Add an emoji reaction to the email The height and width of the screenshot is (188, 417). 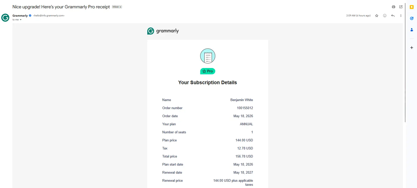[385, 16]
